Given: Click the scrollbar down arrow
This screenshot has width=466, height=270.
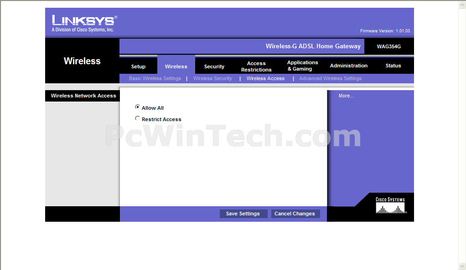Looking at the screenshot, I should tap(462, 266).
